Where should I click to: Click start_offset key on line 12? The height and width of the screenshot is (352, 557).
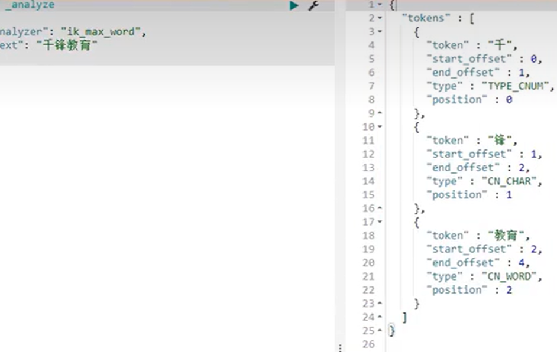(469, 154)
